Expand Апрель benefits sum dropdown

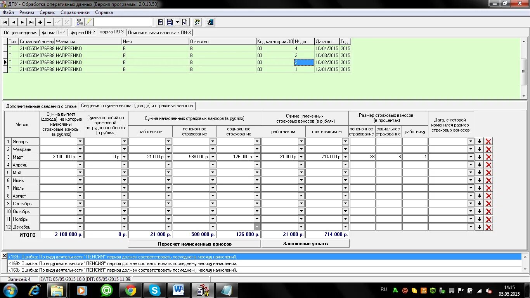[125, 165]
